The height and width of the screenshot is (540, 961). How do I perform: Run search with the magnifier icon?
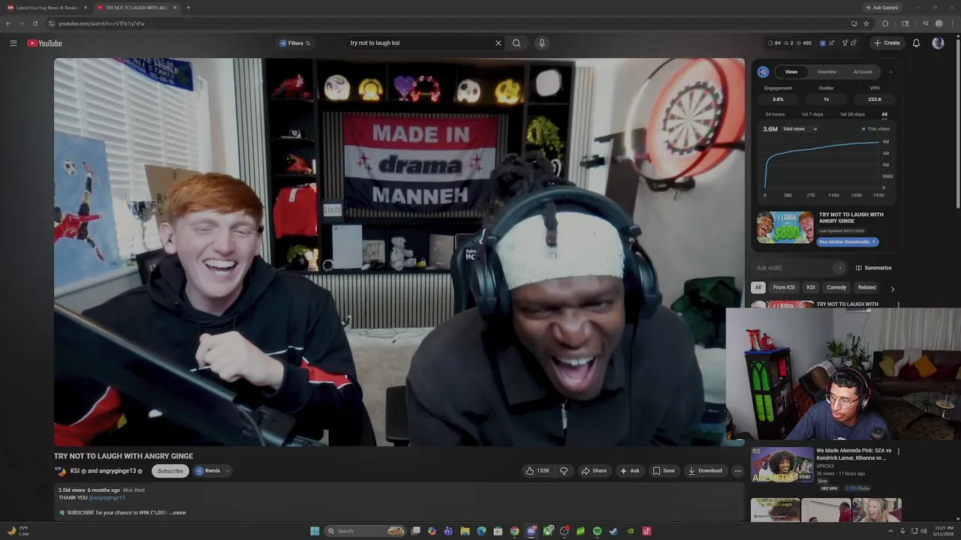(517, 43)
